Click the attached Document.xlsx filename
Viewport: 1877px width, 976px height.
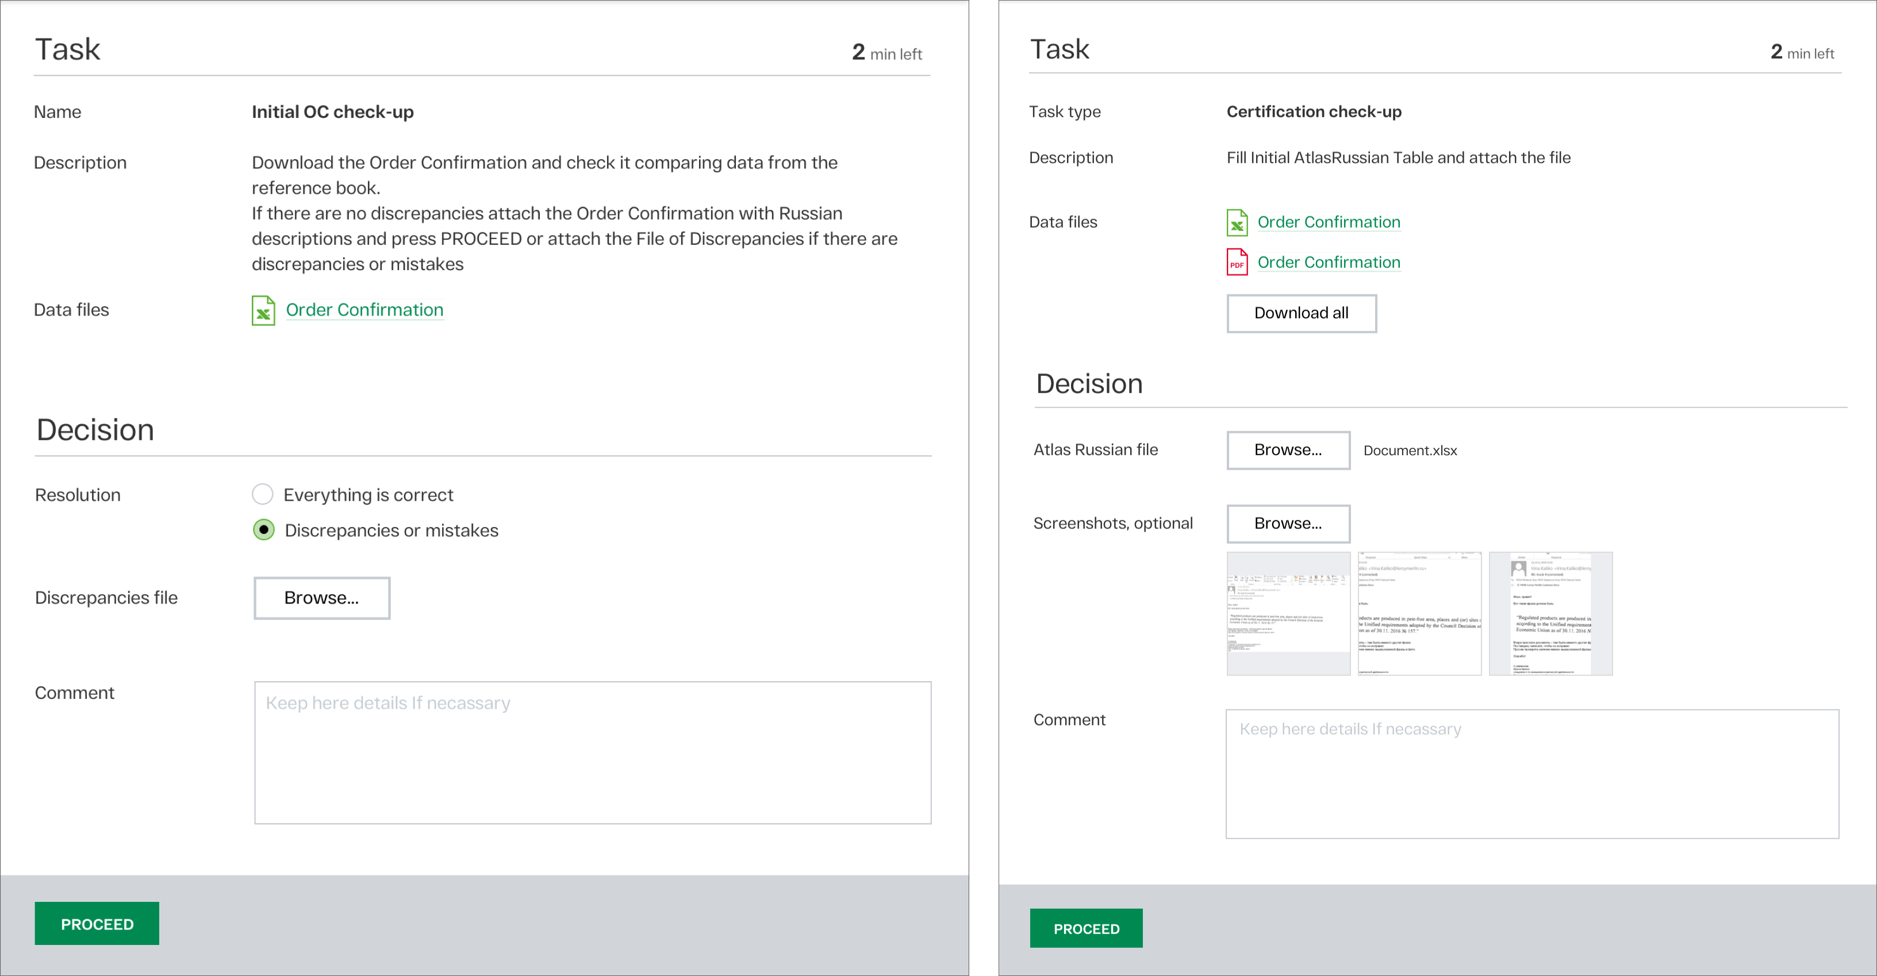pos(1409,451)
